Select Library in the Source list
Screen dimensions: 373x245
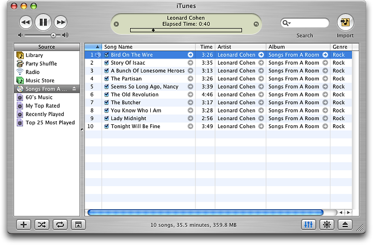click(x=47, y=55)
